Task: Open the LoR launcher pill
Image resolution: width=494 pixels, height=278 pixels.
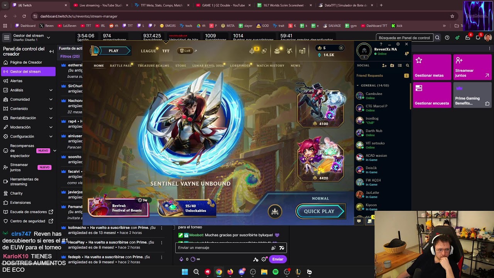Action: 185,51
